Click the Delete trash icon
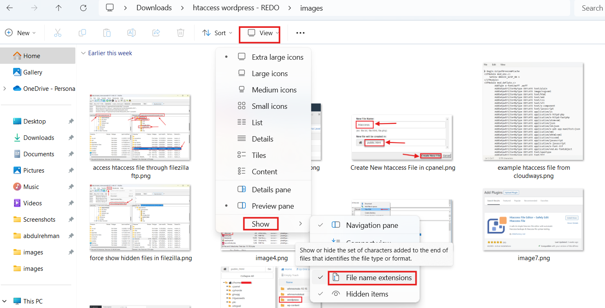This screenshot has width=605, height=308. pos(181,33)
